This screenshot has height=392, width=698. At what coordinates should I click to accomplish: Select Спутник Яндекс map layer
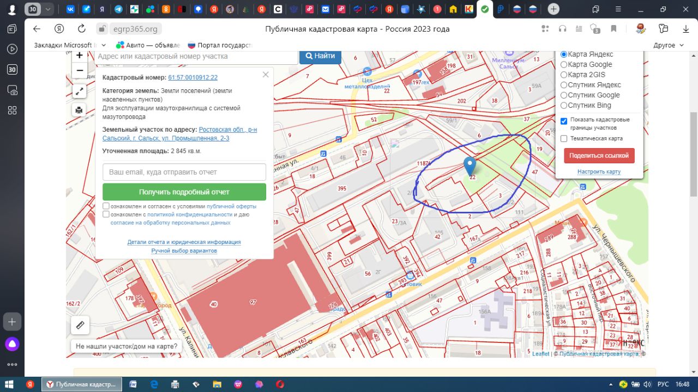pos(564,85)
